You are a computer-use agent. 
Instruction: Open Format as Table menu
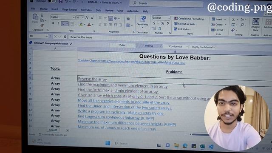point(185,24)
